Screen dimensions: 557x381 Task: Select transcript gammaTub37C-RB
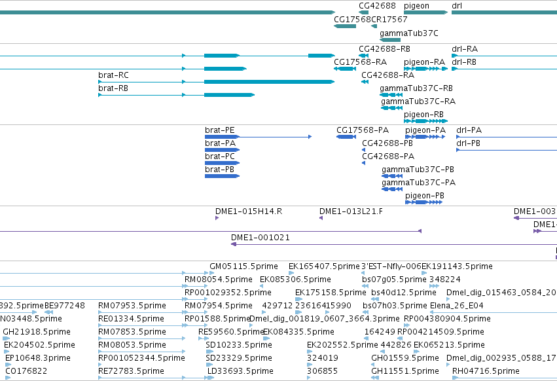[x=416, y=88]
